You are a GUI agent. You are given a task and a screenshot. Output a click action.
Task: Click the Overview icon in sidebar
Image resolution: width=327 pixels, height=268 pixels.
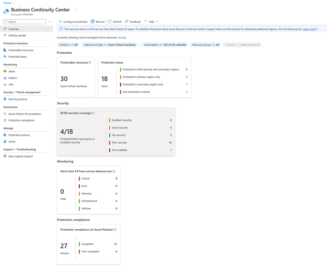coord(5,29)
